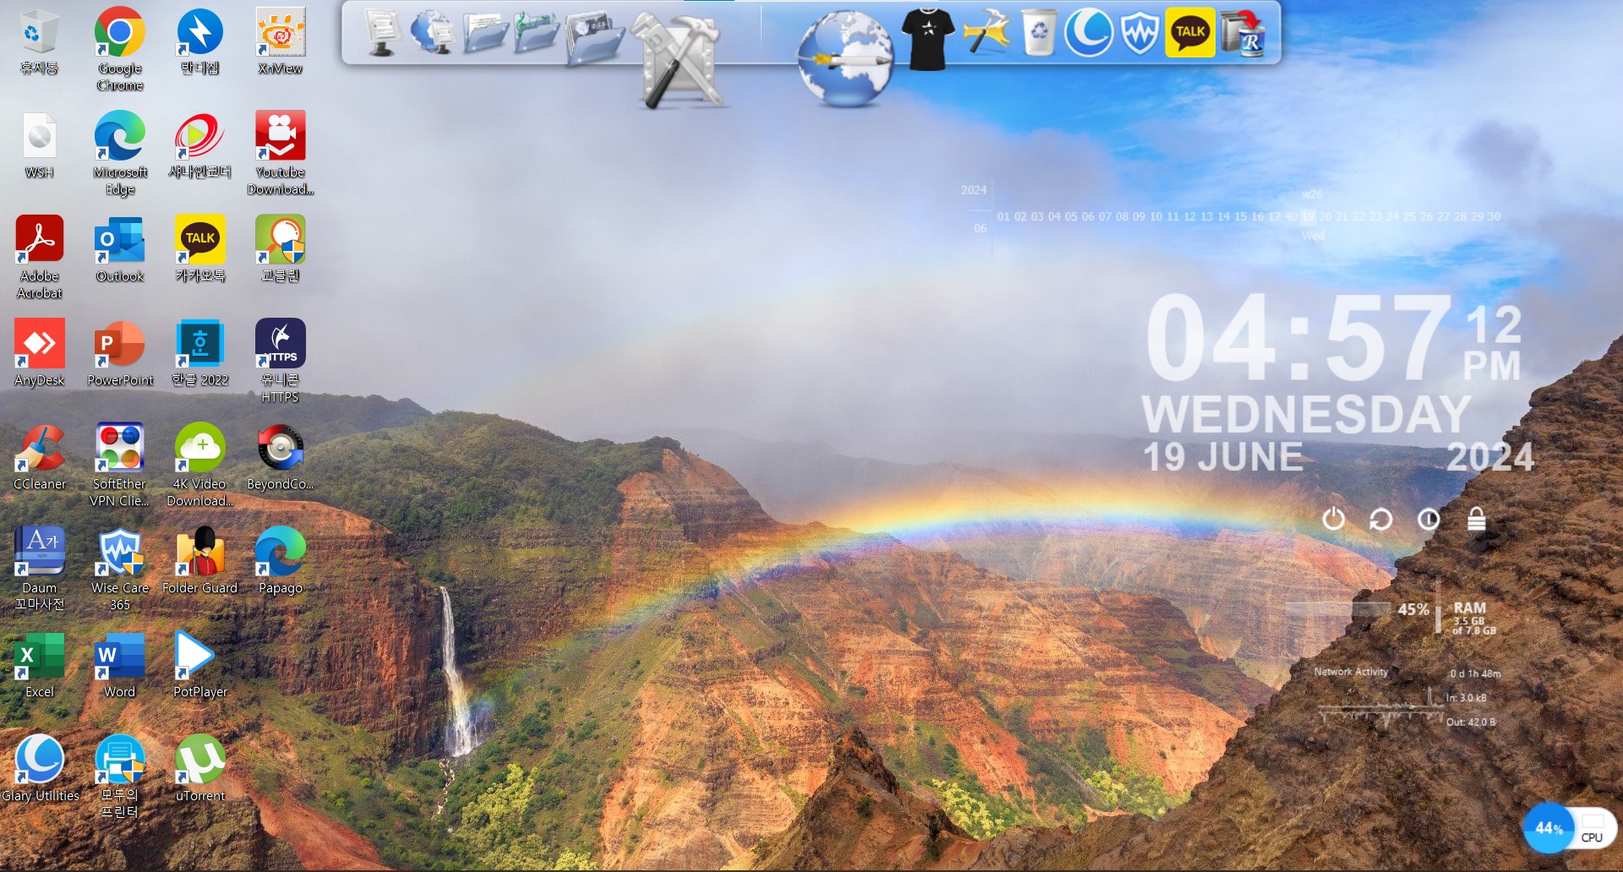Screen dimensions: 1623x872
Task: Open the 반디집 desktop shortcut
Action: 200,41
